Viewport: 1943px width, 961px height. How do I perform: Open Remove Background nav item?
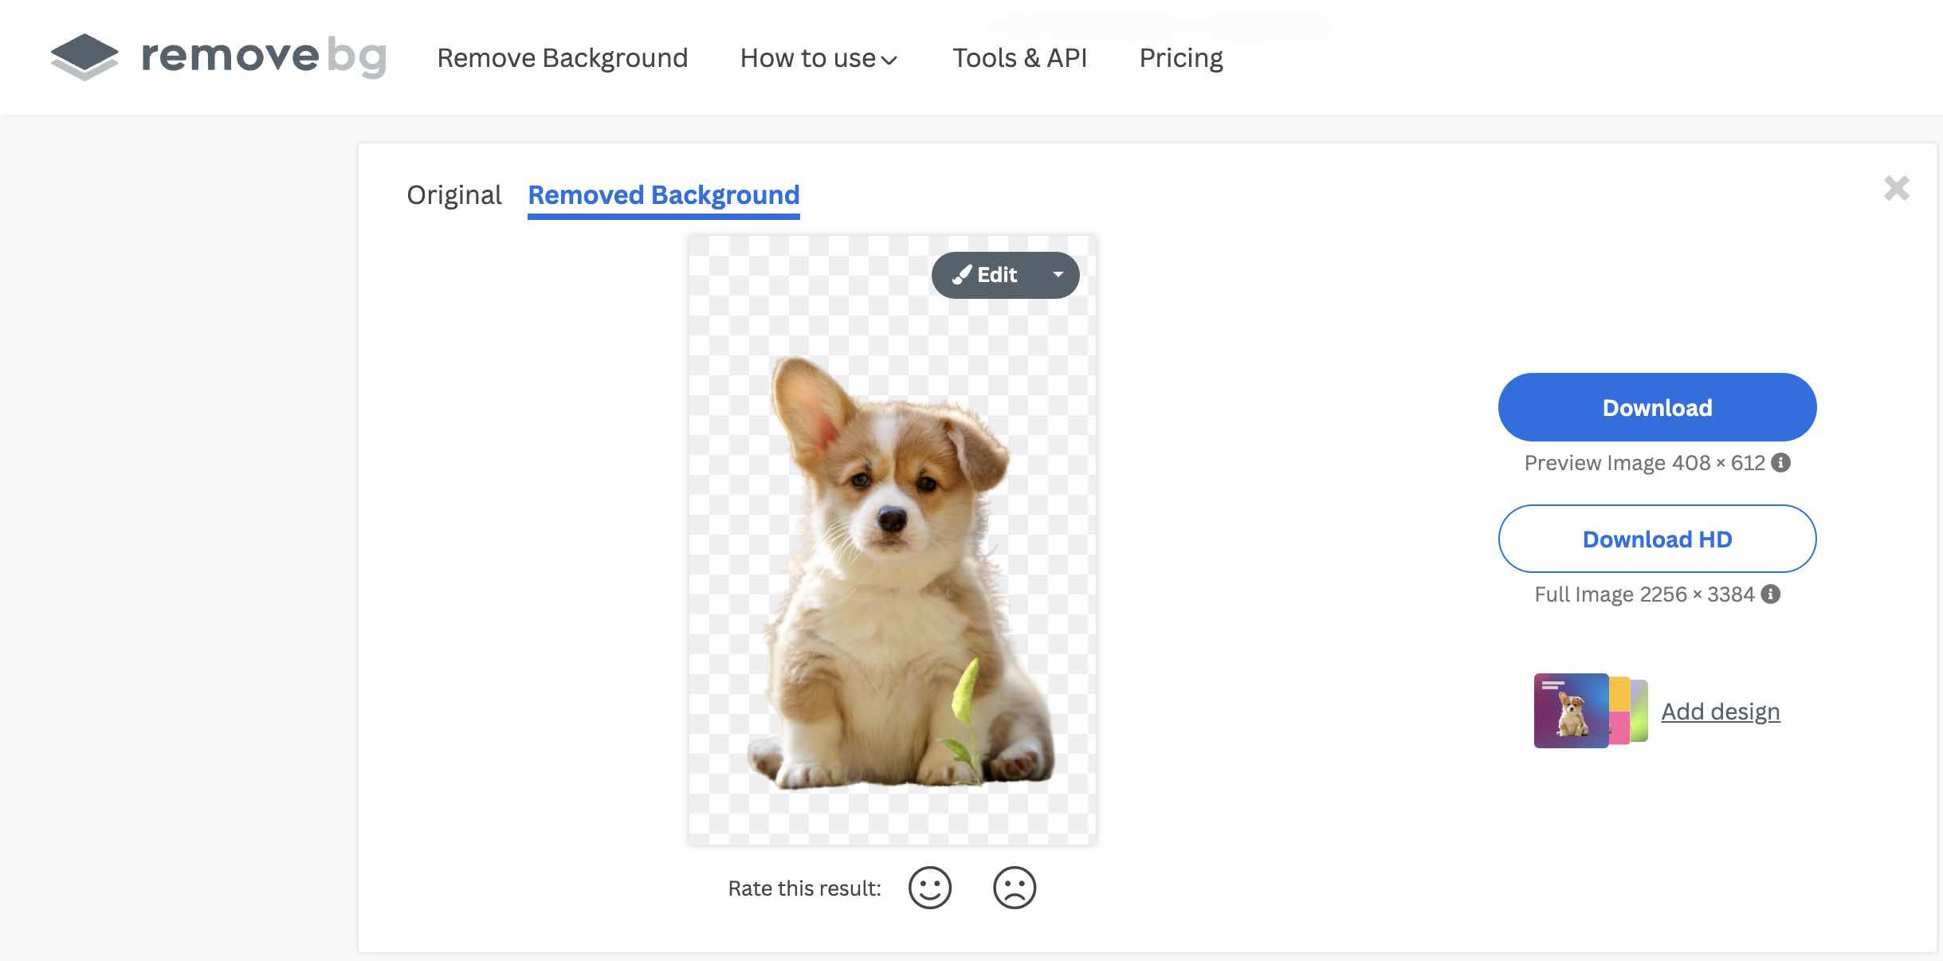562,58
